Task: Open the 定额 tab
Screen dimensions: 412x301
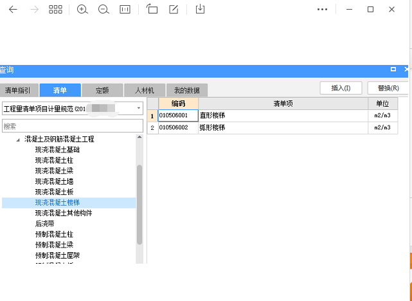Action: pyautogui.click(x=102, y=91)
